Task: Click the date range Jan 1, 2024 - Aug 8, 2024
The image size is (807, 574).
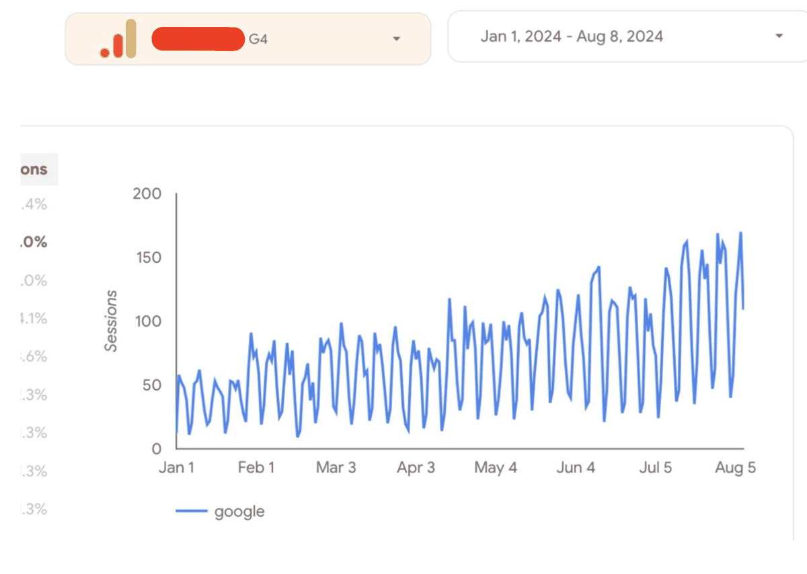Action: tap(572, 36)
